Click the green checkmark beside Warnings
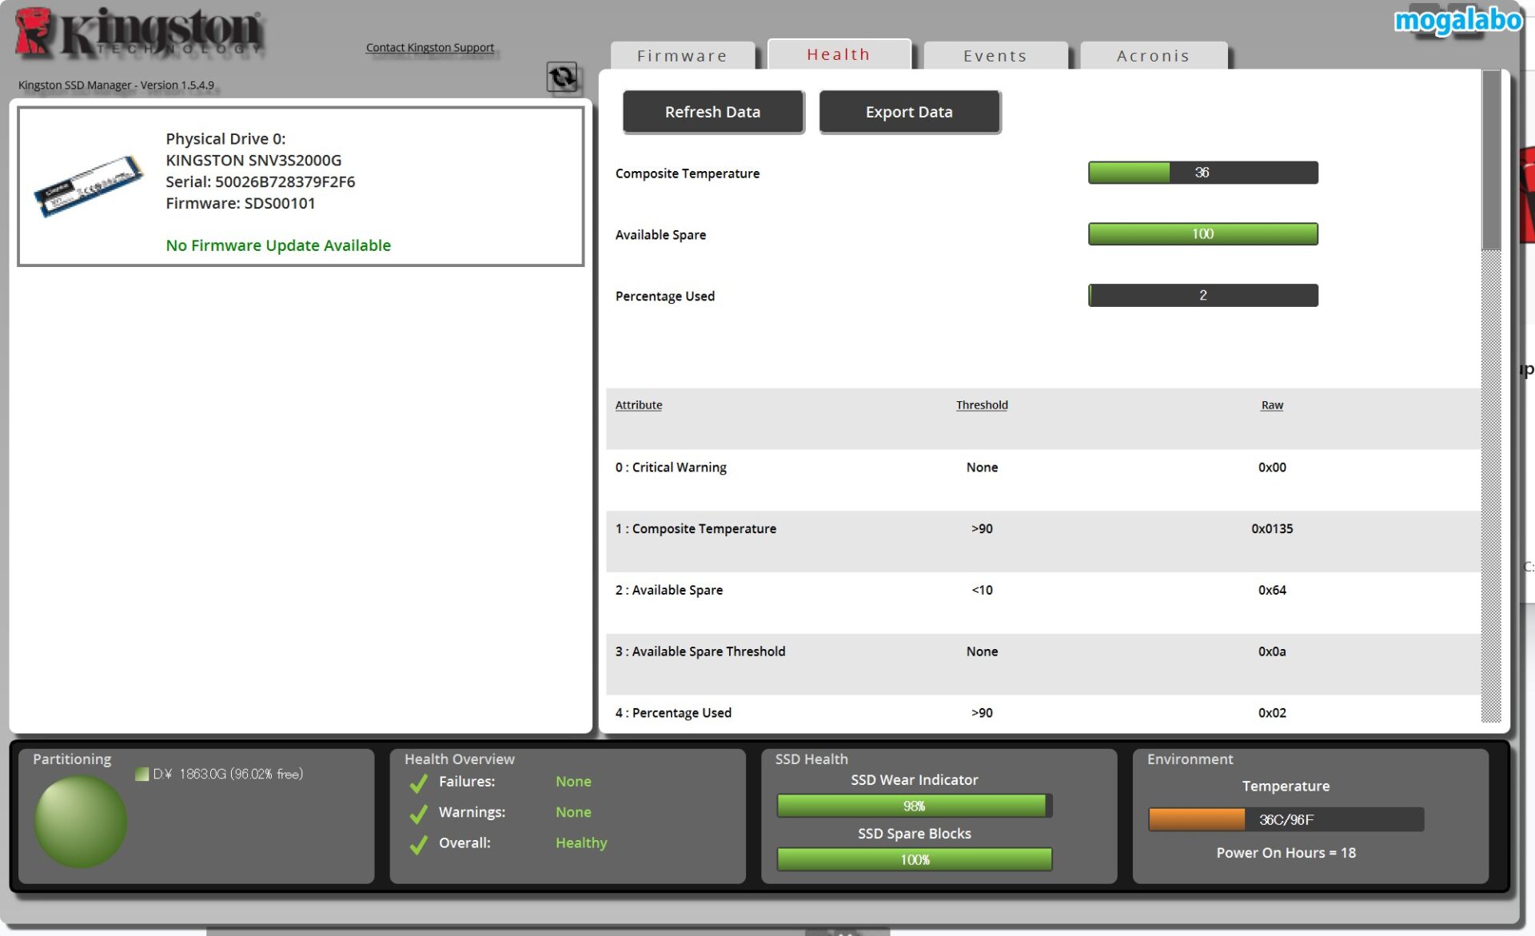The height and width of the screenshot is (936, 1535). pos(417,813)
